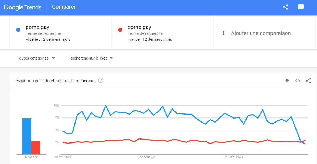Screen dimensions: 317x164
Task: Click the 26 déc. 2021 axis label
Action: (x=234, y=157)
